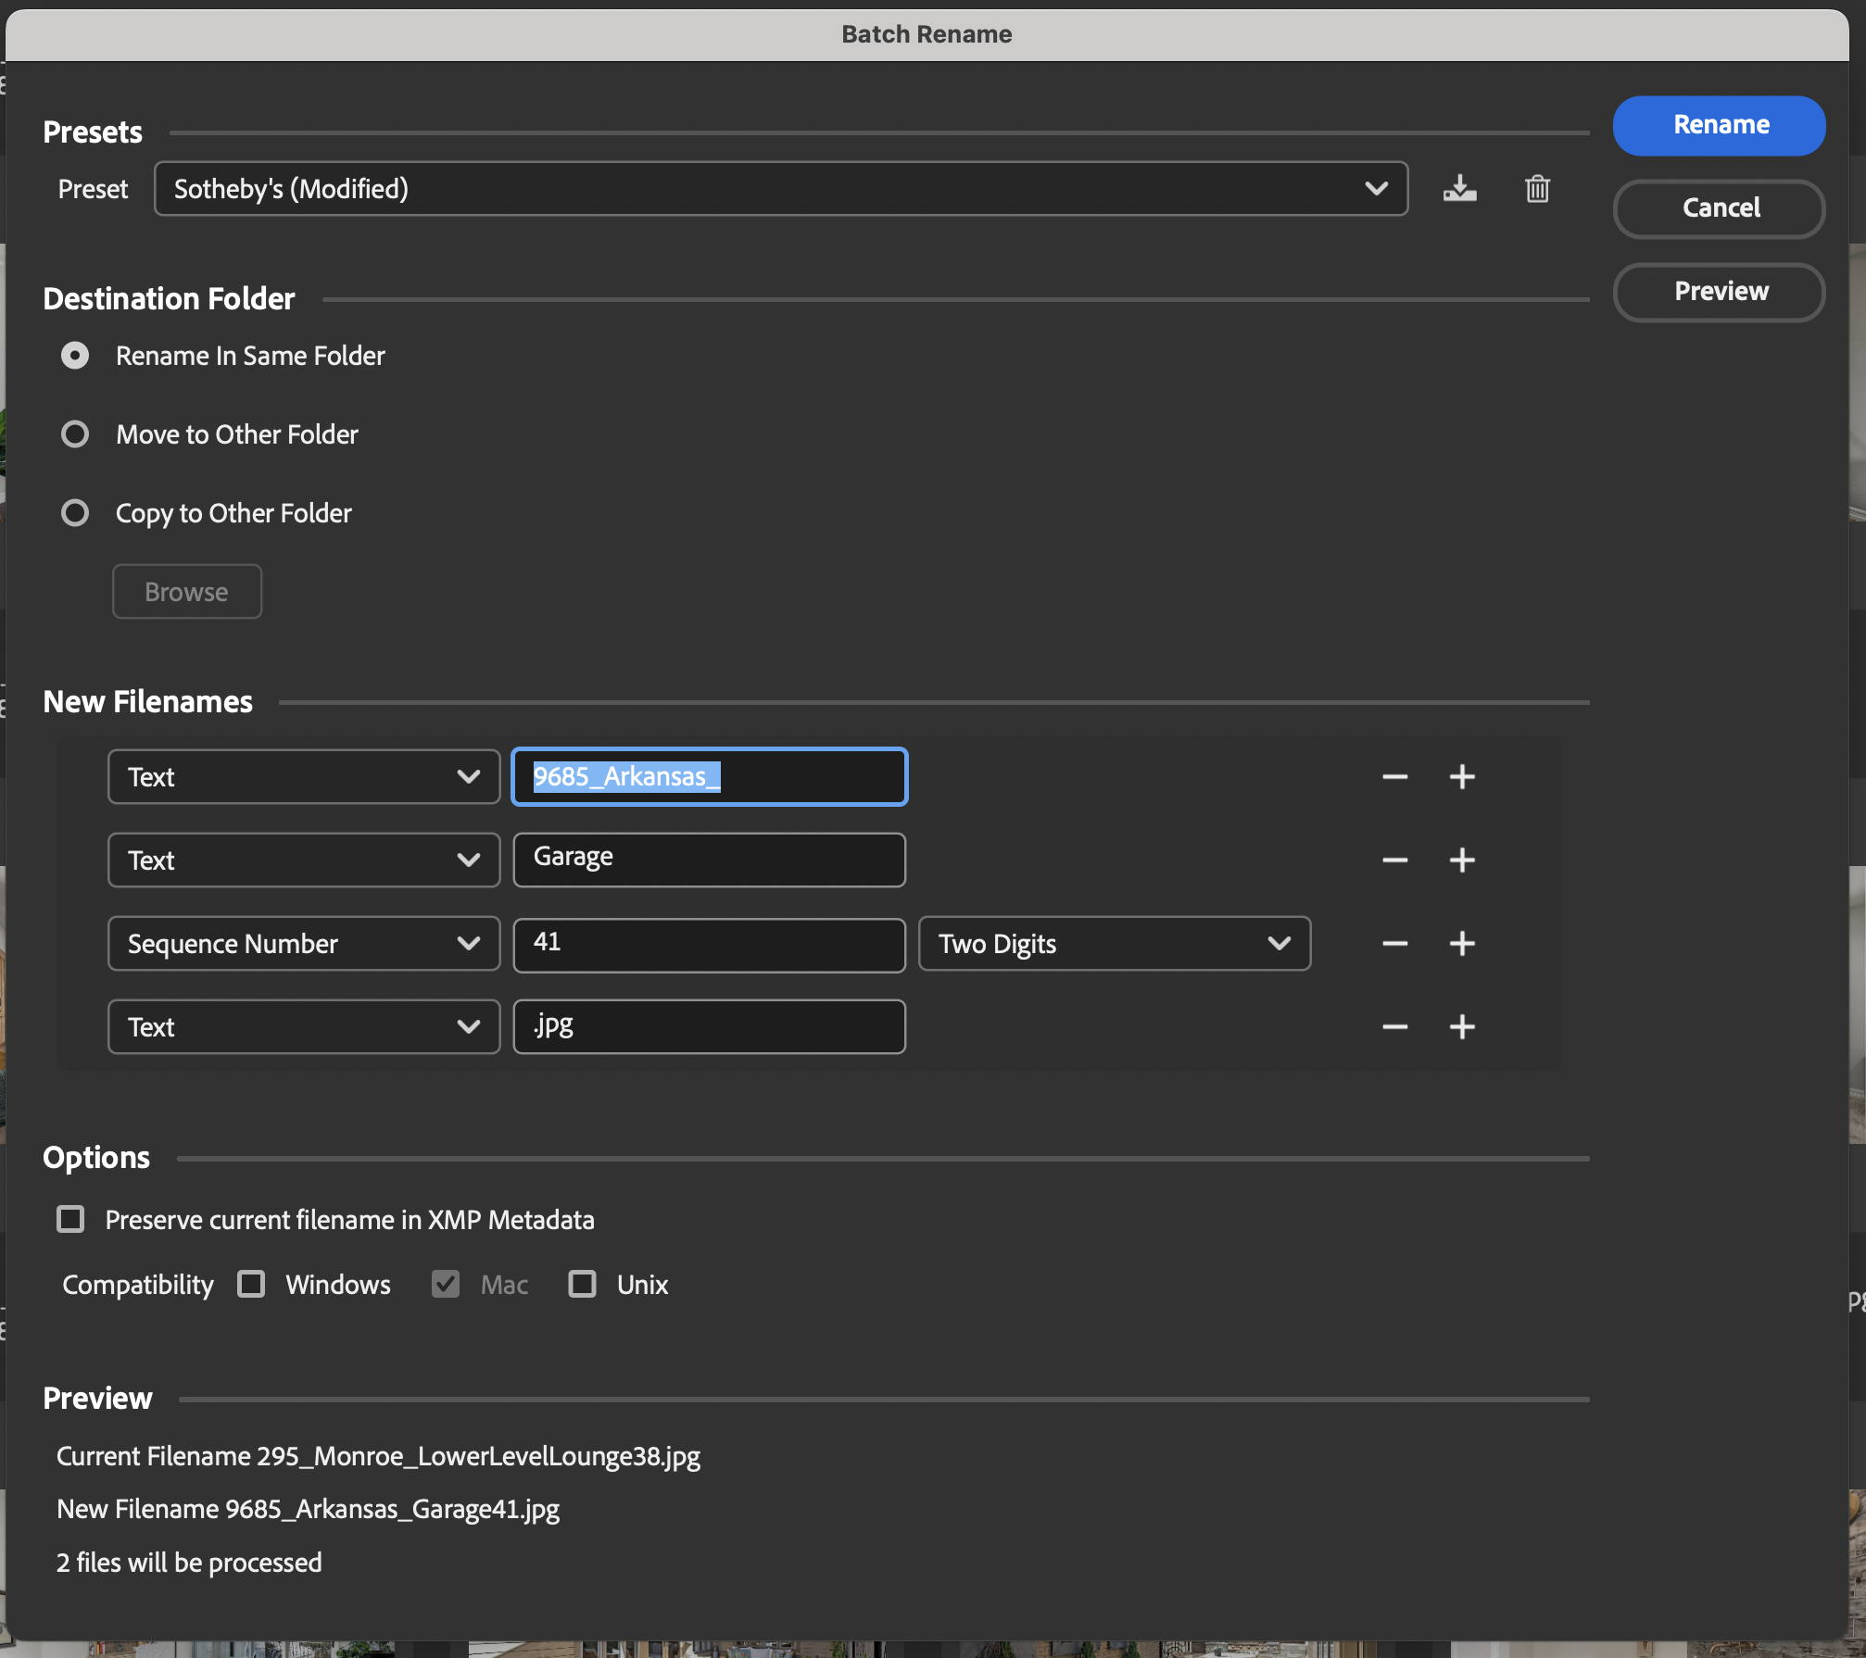The image size is (1866, 1658).
Task: Select Move to Other Folder option
Action: point(75,433)
